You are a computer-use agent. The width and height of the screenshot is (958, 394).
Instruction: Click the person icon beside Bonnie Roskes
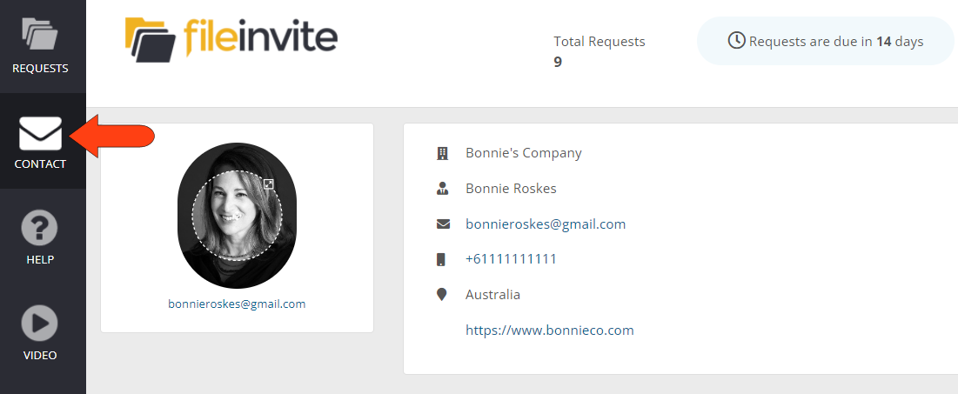(x=442, y=188)
